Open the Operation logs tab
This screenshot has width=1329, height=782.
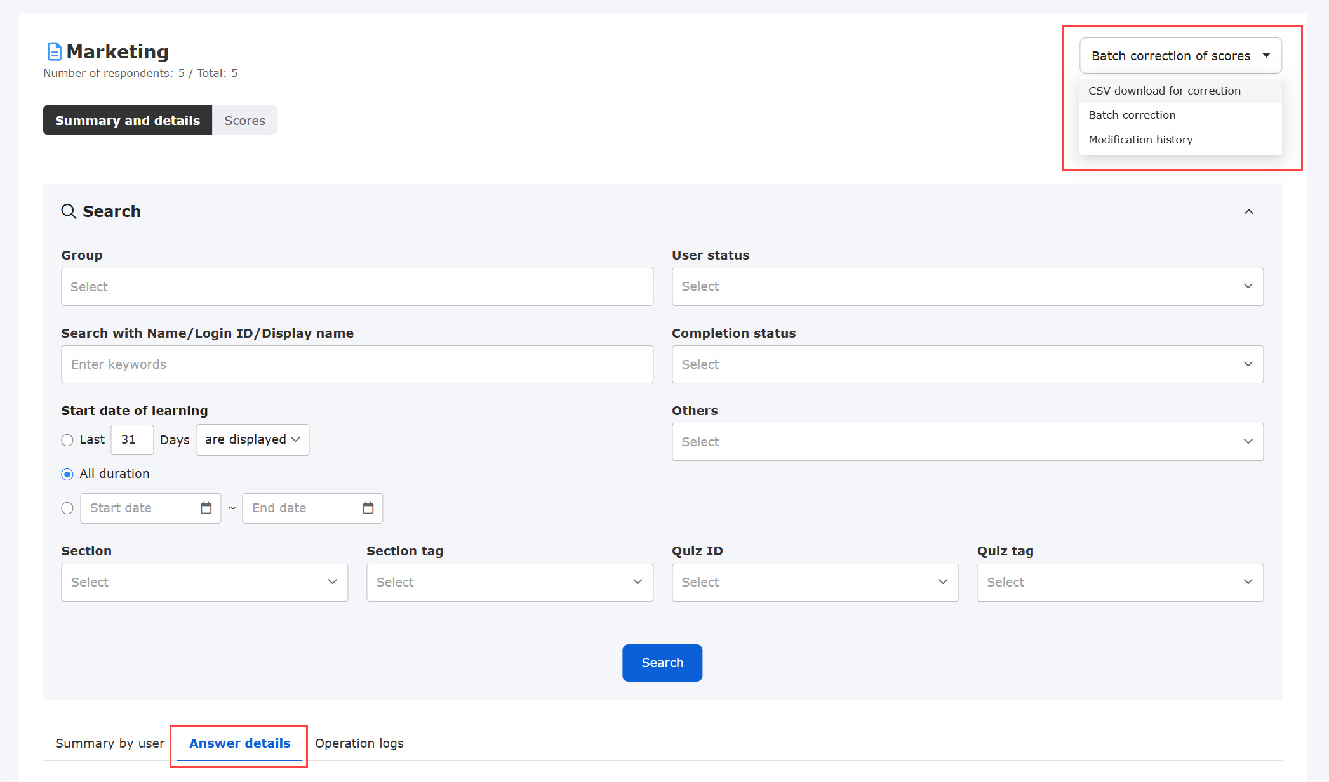pyautogui.click(x=359, y=743)
